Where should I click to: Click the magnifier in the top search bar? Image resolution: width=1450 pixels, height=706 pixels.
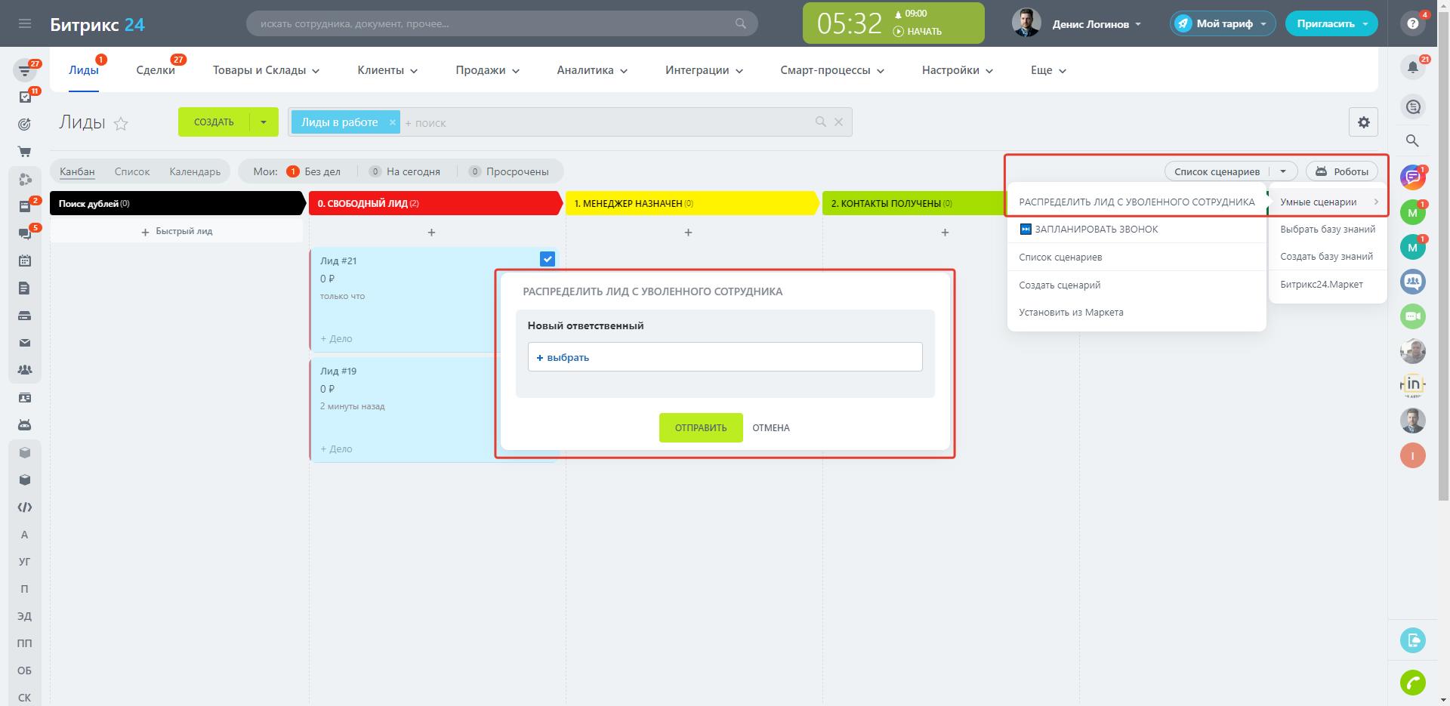(x=741, y=23)
